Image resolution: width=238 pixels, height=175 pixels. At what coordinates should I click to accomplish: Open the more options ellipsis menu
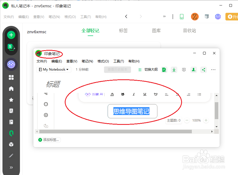tap(213, 70)
